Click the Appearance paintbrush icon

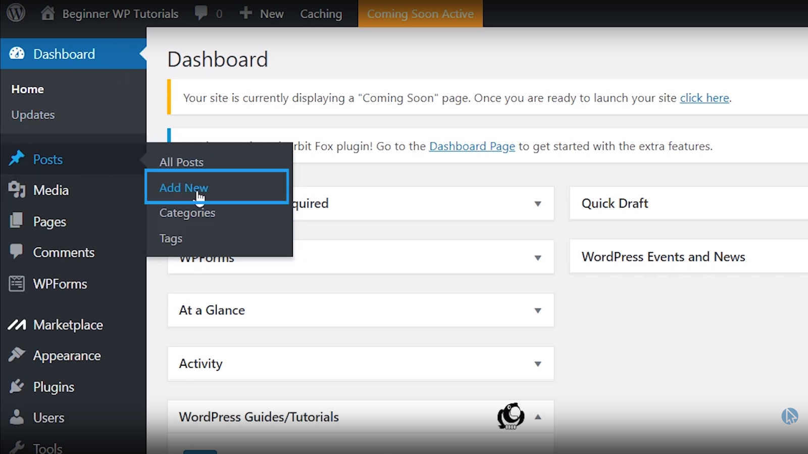click(17, 355)
